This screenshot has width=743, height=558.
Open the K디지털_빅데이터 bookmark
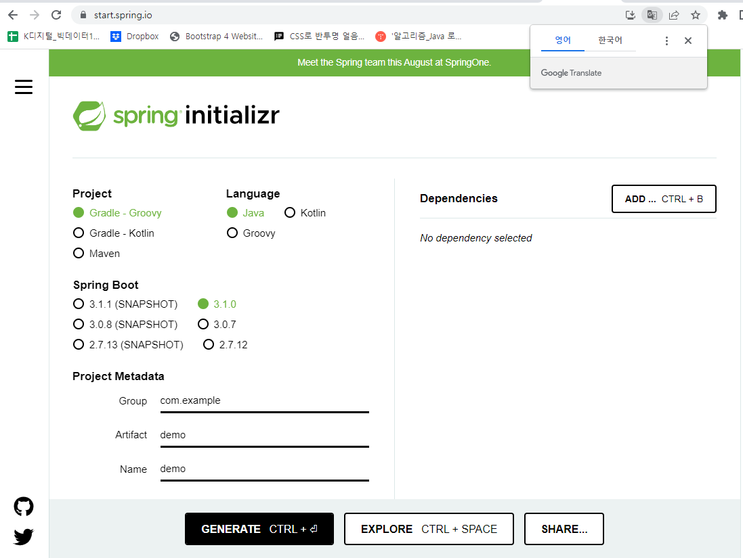(54, 37)
